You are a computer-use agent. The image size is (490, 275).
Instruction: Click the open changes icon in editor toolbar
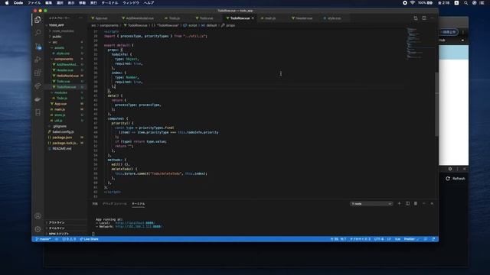[x=416, y=18]
